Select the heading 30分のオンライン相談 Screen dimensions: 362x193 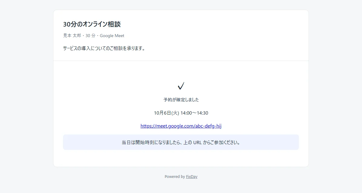click(92, 24)
